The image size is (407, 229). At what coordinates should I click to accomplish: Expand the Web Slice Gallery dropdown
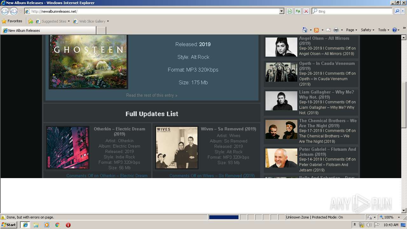108,21
